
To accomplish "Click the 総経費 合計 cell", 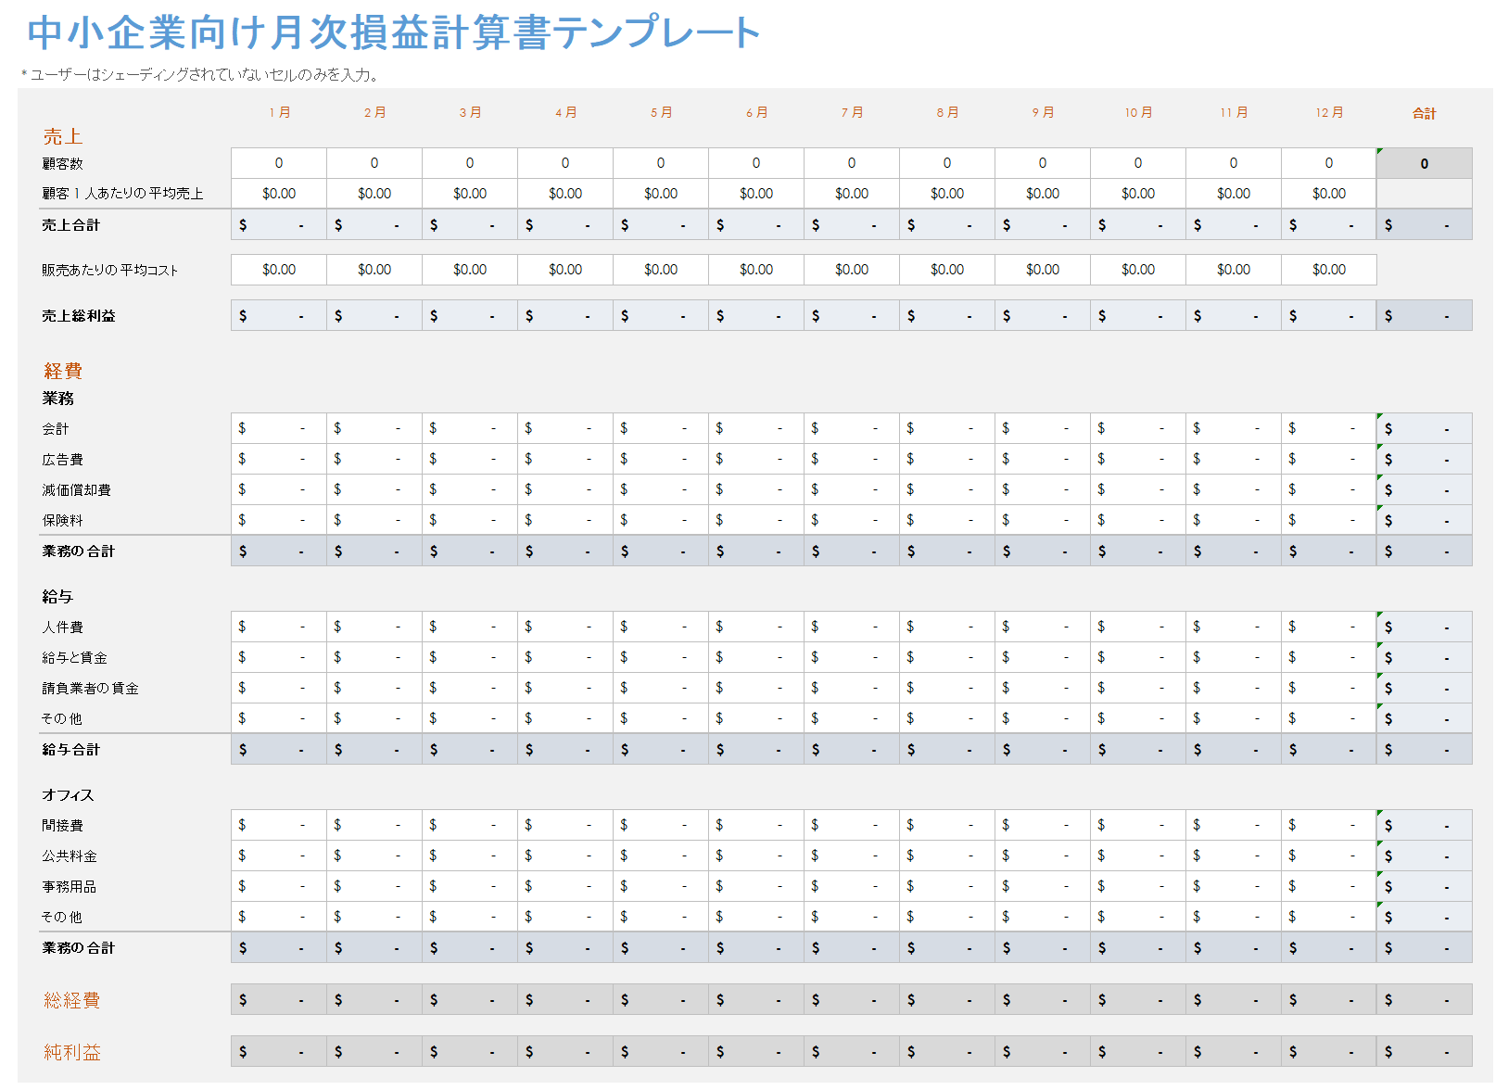I will (1425, 999).
